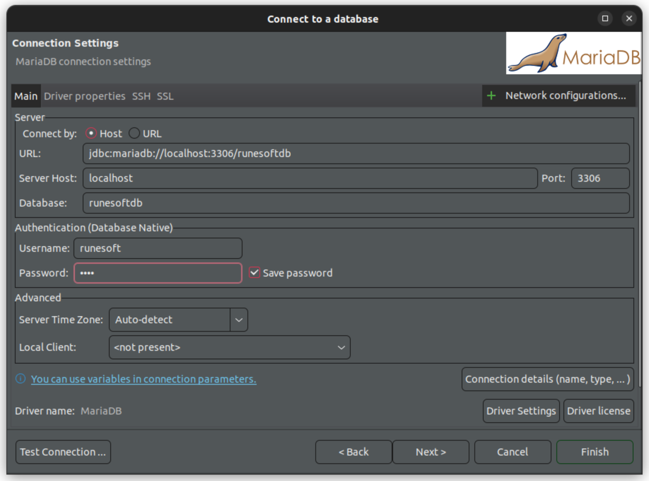Click the Connection details button
This screenshot has width=649, height=481.
tap(547, 379)
